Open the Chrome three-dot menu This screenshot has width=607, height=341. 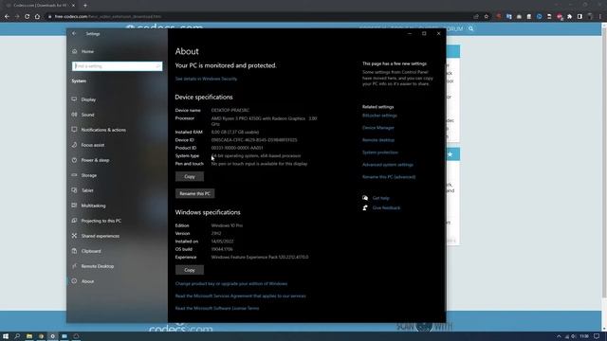[x=599, y=17]
